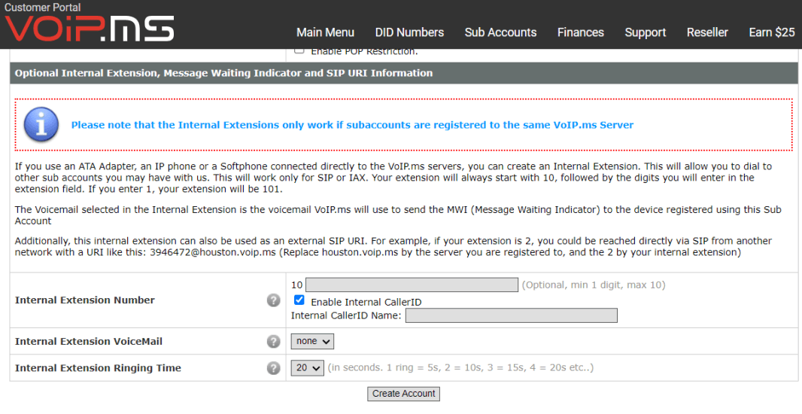
Task: Click the Earn $25 link
Action: 772,32
